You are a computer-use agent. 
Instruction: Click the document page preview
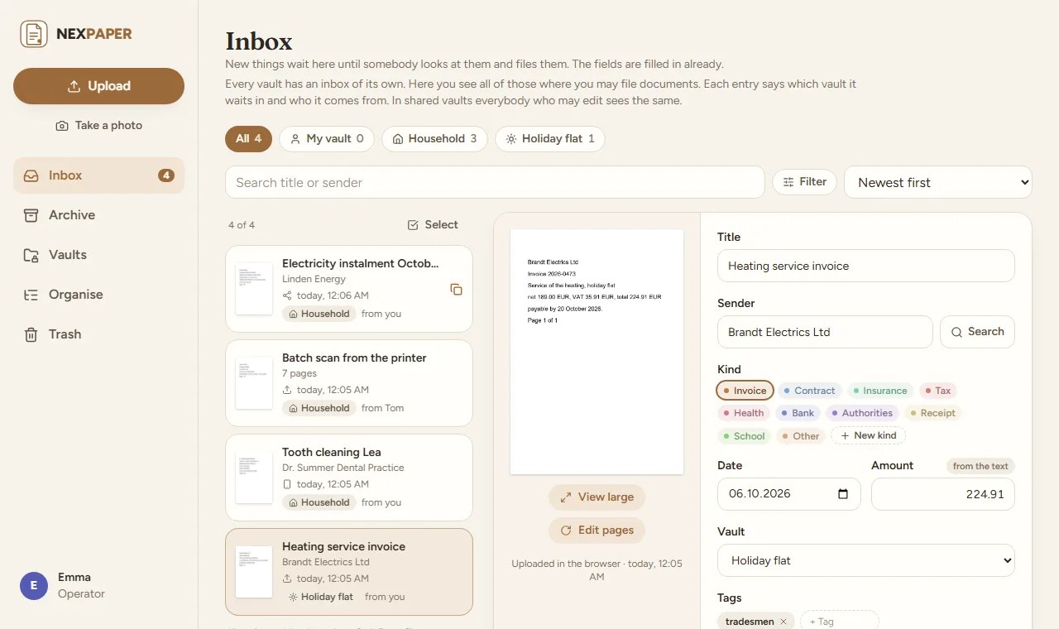coord(597,352)
